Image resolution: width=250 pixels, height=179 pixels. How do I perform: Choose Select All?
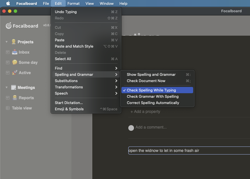[86, 59]
